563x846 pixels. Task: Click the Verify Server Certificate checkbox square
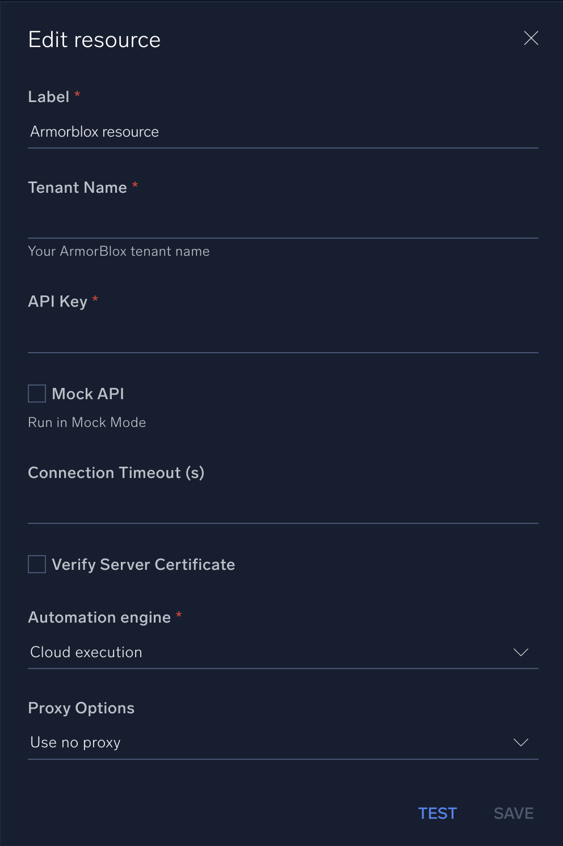36,564
